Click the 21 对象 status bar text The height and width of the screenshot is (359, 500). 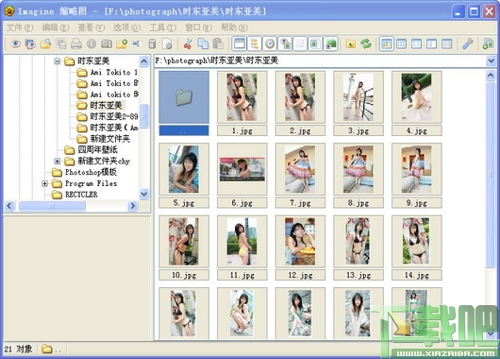(x=19, y=350)
